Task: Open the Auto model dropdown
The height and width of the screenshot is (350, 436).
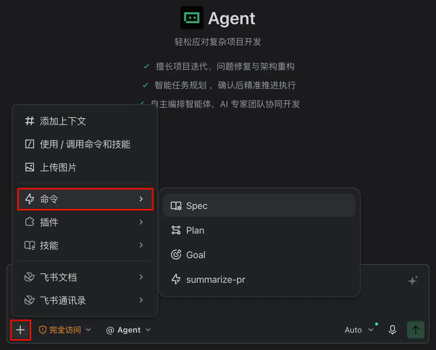Action: click(x=359, y=330)
